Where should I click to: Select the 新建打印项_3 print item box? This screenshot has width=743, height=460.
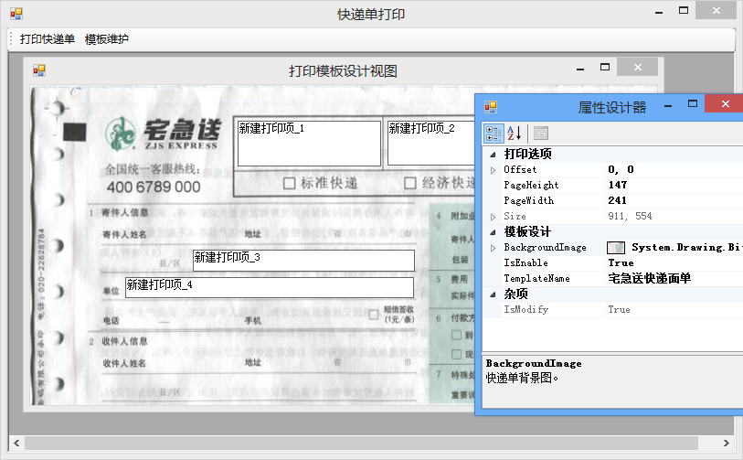[303, 261]
